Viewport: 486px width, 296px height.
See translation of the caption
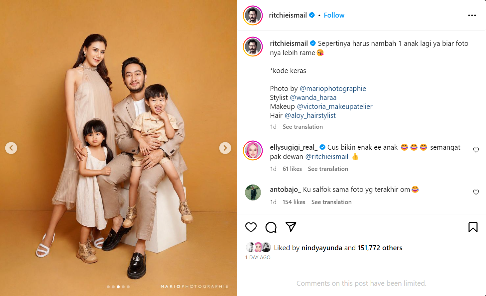pos(303,127)
